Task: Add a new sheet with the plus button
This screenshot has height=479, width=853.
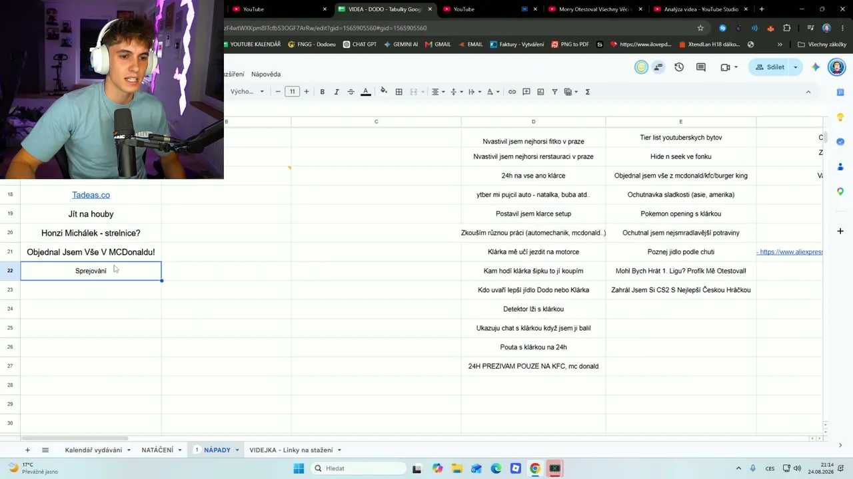Action: [27, 450]
